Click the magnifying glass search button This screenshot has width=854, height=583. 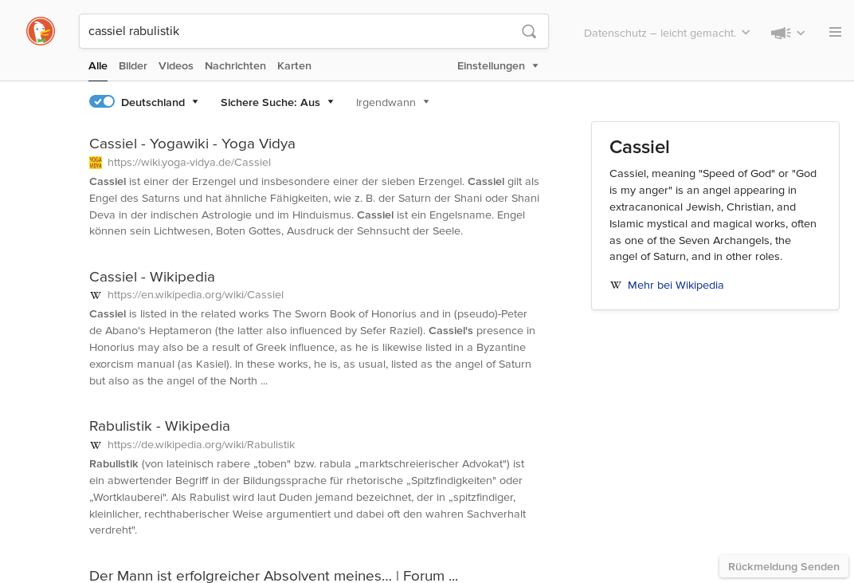pyautogui.click(x=529, y=31)
